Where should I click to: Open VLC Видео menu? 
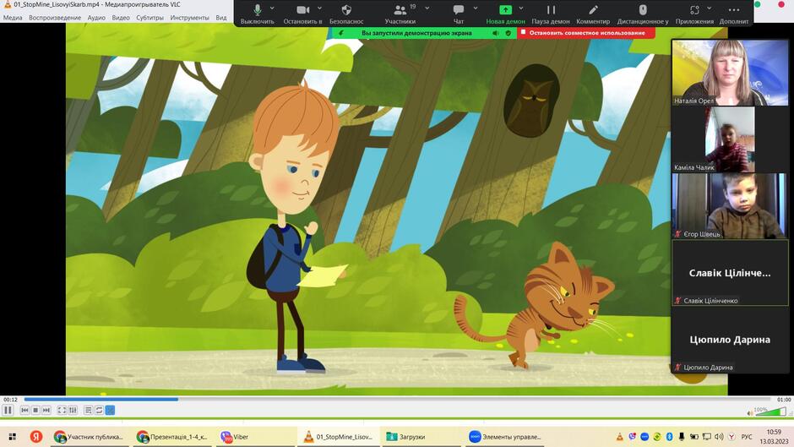121,18
